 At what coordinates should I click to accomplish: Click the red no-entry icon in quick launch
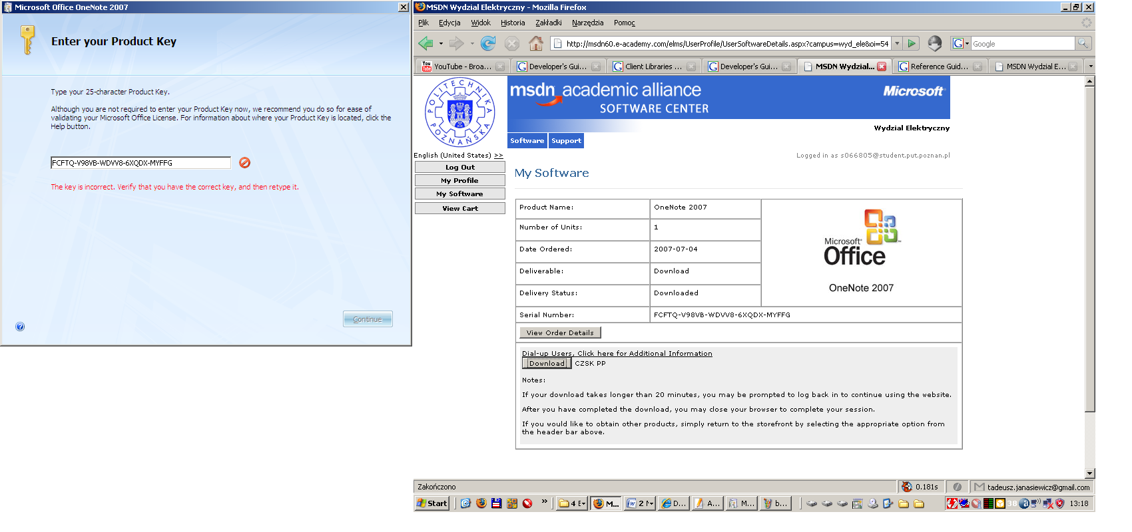coord(527,503)
